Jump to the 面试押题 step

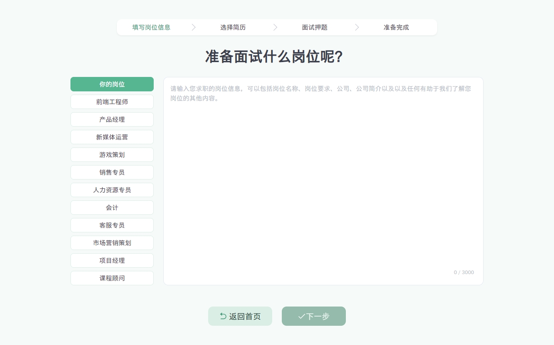315,27
